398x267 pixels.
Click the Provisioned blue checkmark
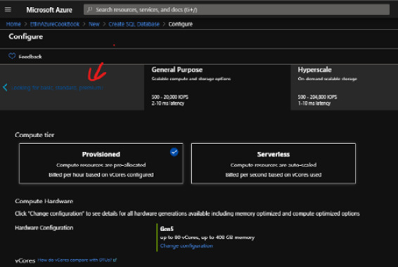pos(174,152)
